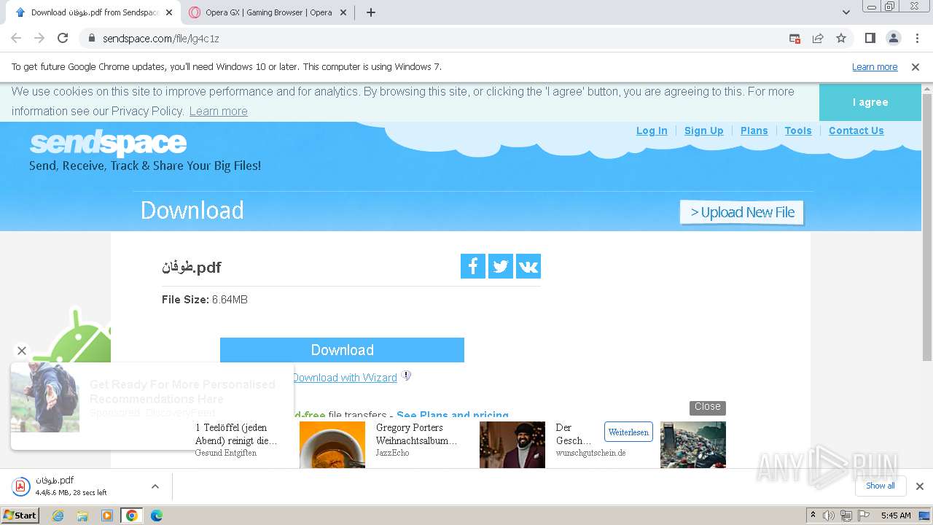Open the Plans menu link
The image size is (933, 525).
point(754,131)
